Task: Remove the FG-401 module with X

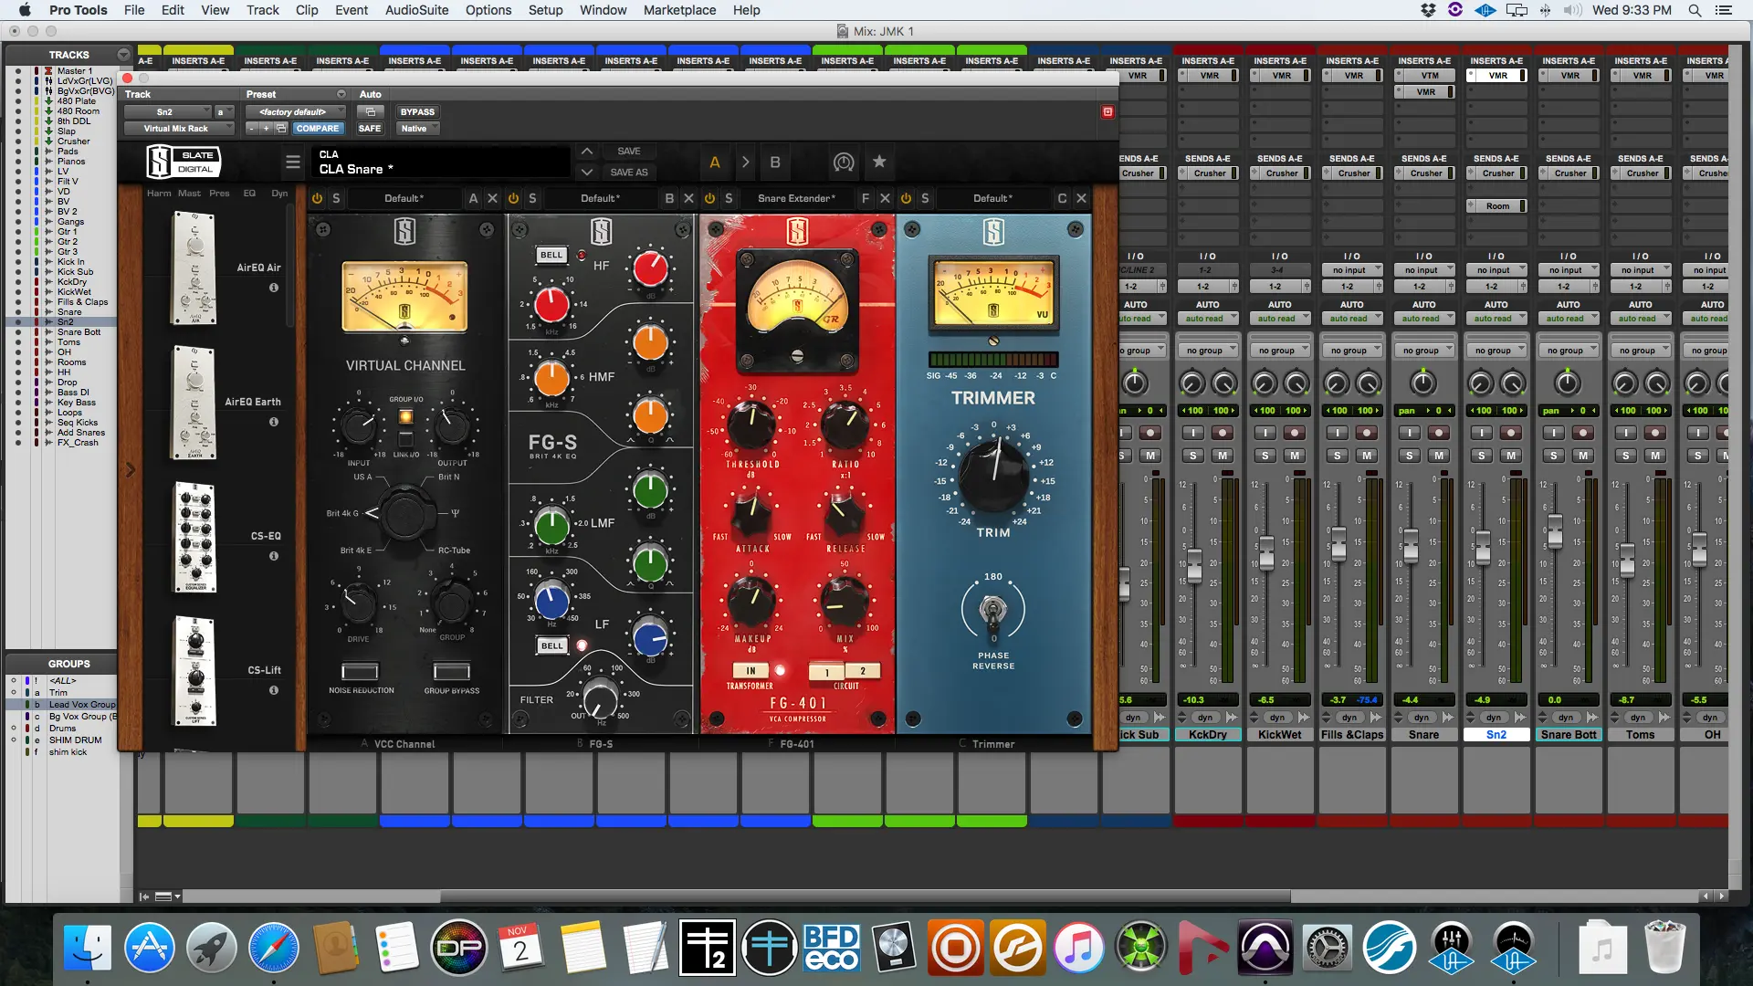Action: (885, 198)
